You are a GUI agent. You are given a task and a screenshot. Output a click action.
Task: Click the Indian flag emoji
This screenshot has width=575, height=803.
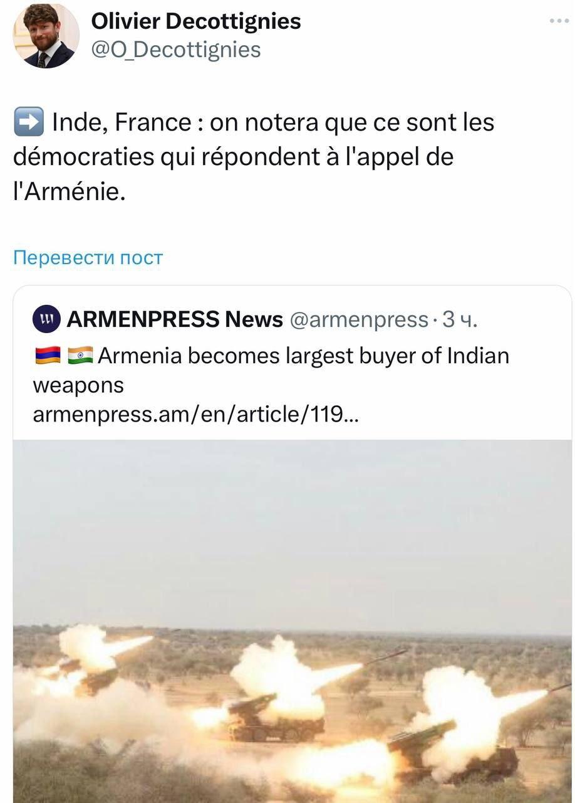80,355
